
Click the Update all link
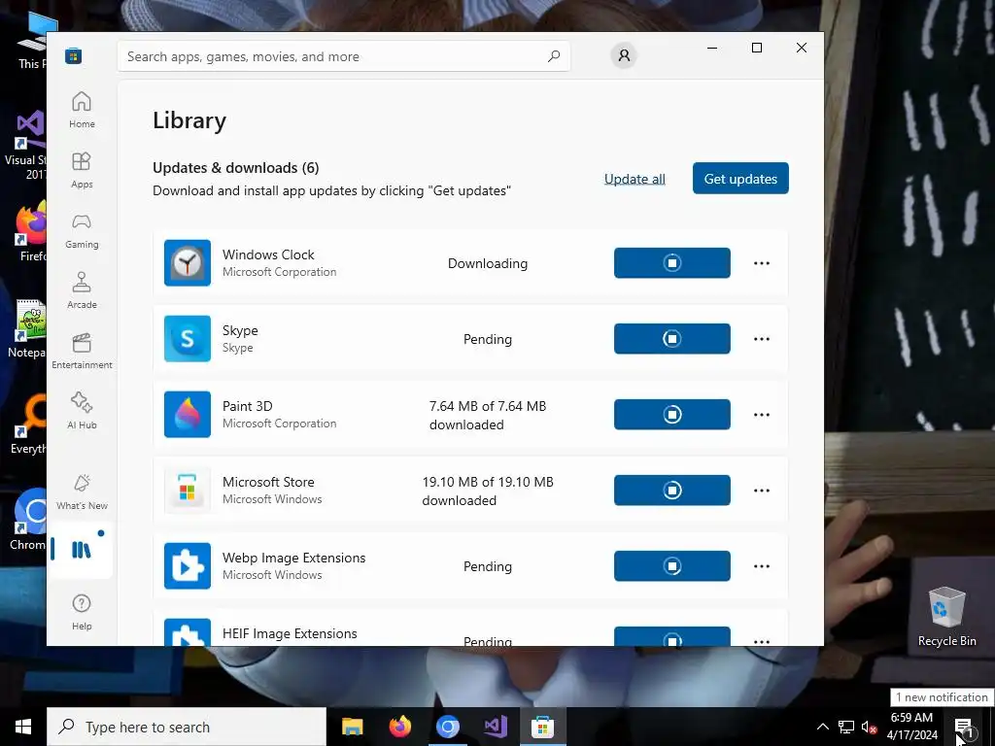coord(635,179)
